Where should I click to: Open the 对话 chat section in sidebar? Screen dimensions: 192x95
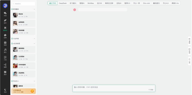5,14
